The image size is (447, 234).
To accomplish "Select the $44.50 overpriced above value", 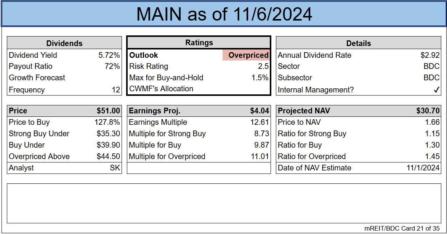I will [108, 156].
